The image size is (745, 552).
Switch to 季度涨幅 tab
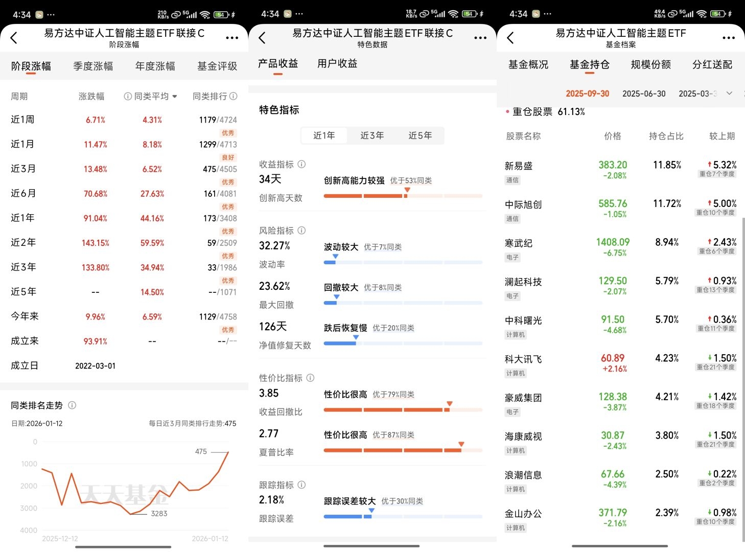point(93,66)
